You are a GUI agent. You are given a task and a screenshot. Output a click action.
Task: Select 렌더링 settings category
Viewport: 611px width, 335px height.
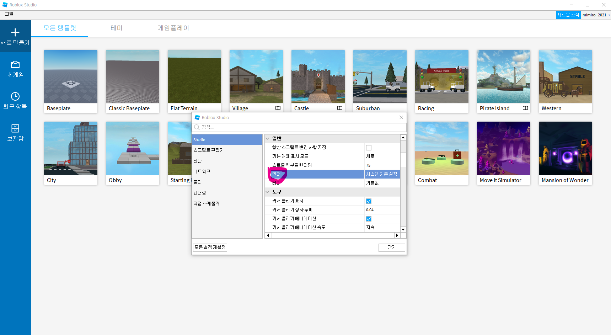coord(227,193)
